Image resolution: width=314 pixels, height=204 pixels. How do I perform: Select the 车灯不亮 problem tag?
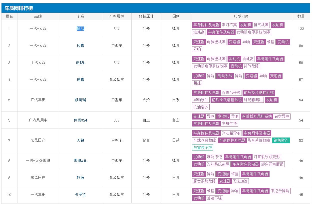pos(229,25)
